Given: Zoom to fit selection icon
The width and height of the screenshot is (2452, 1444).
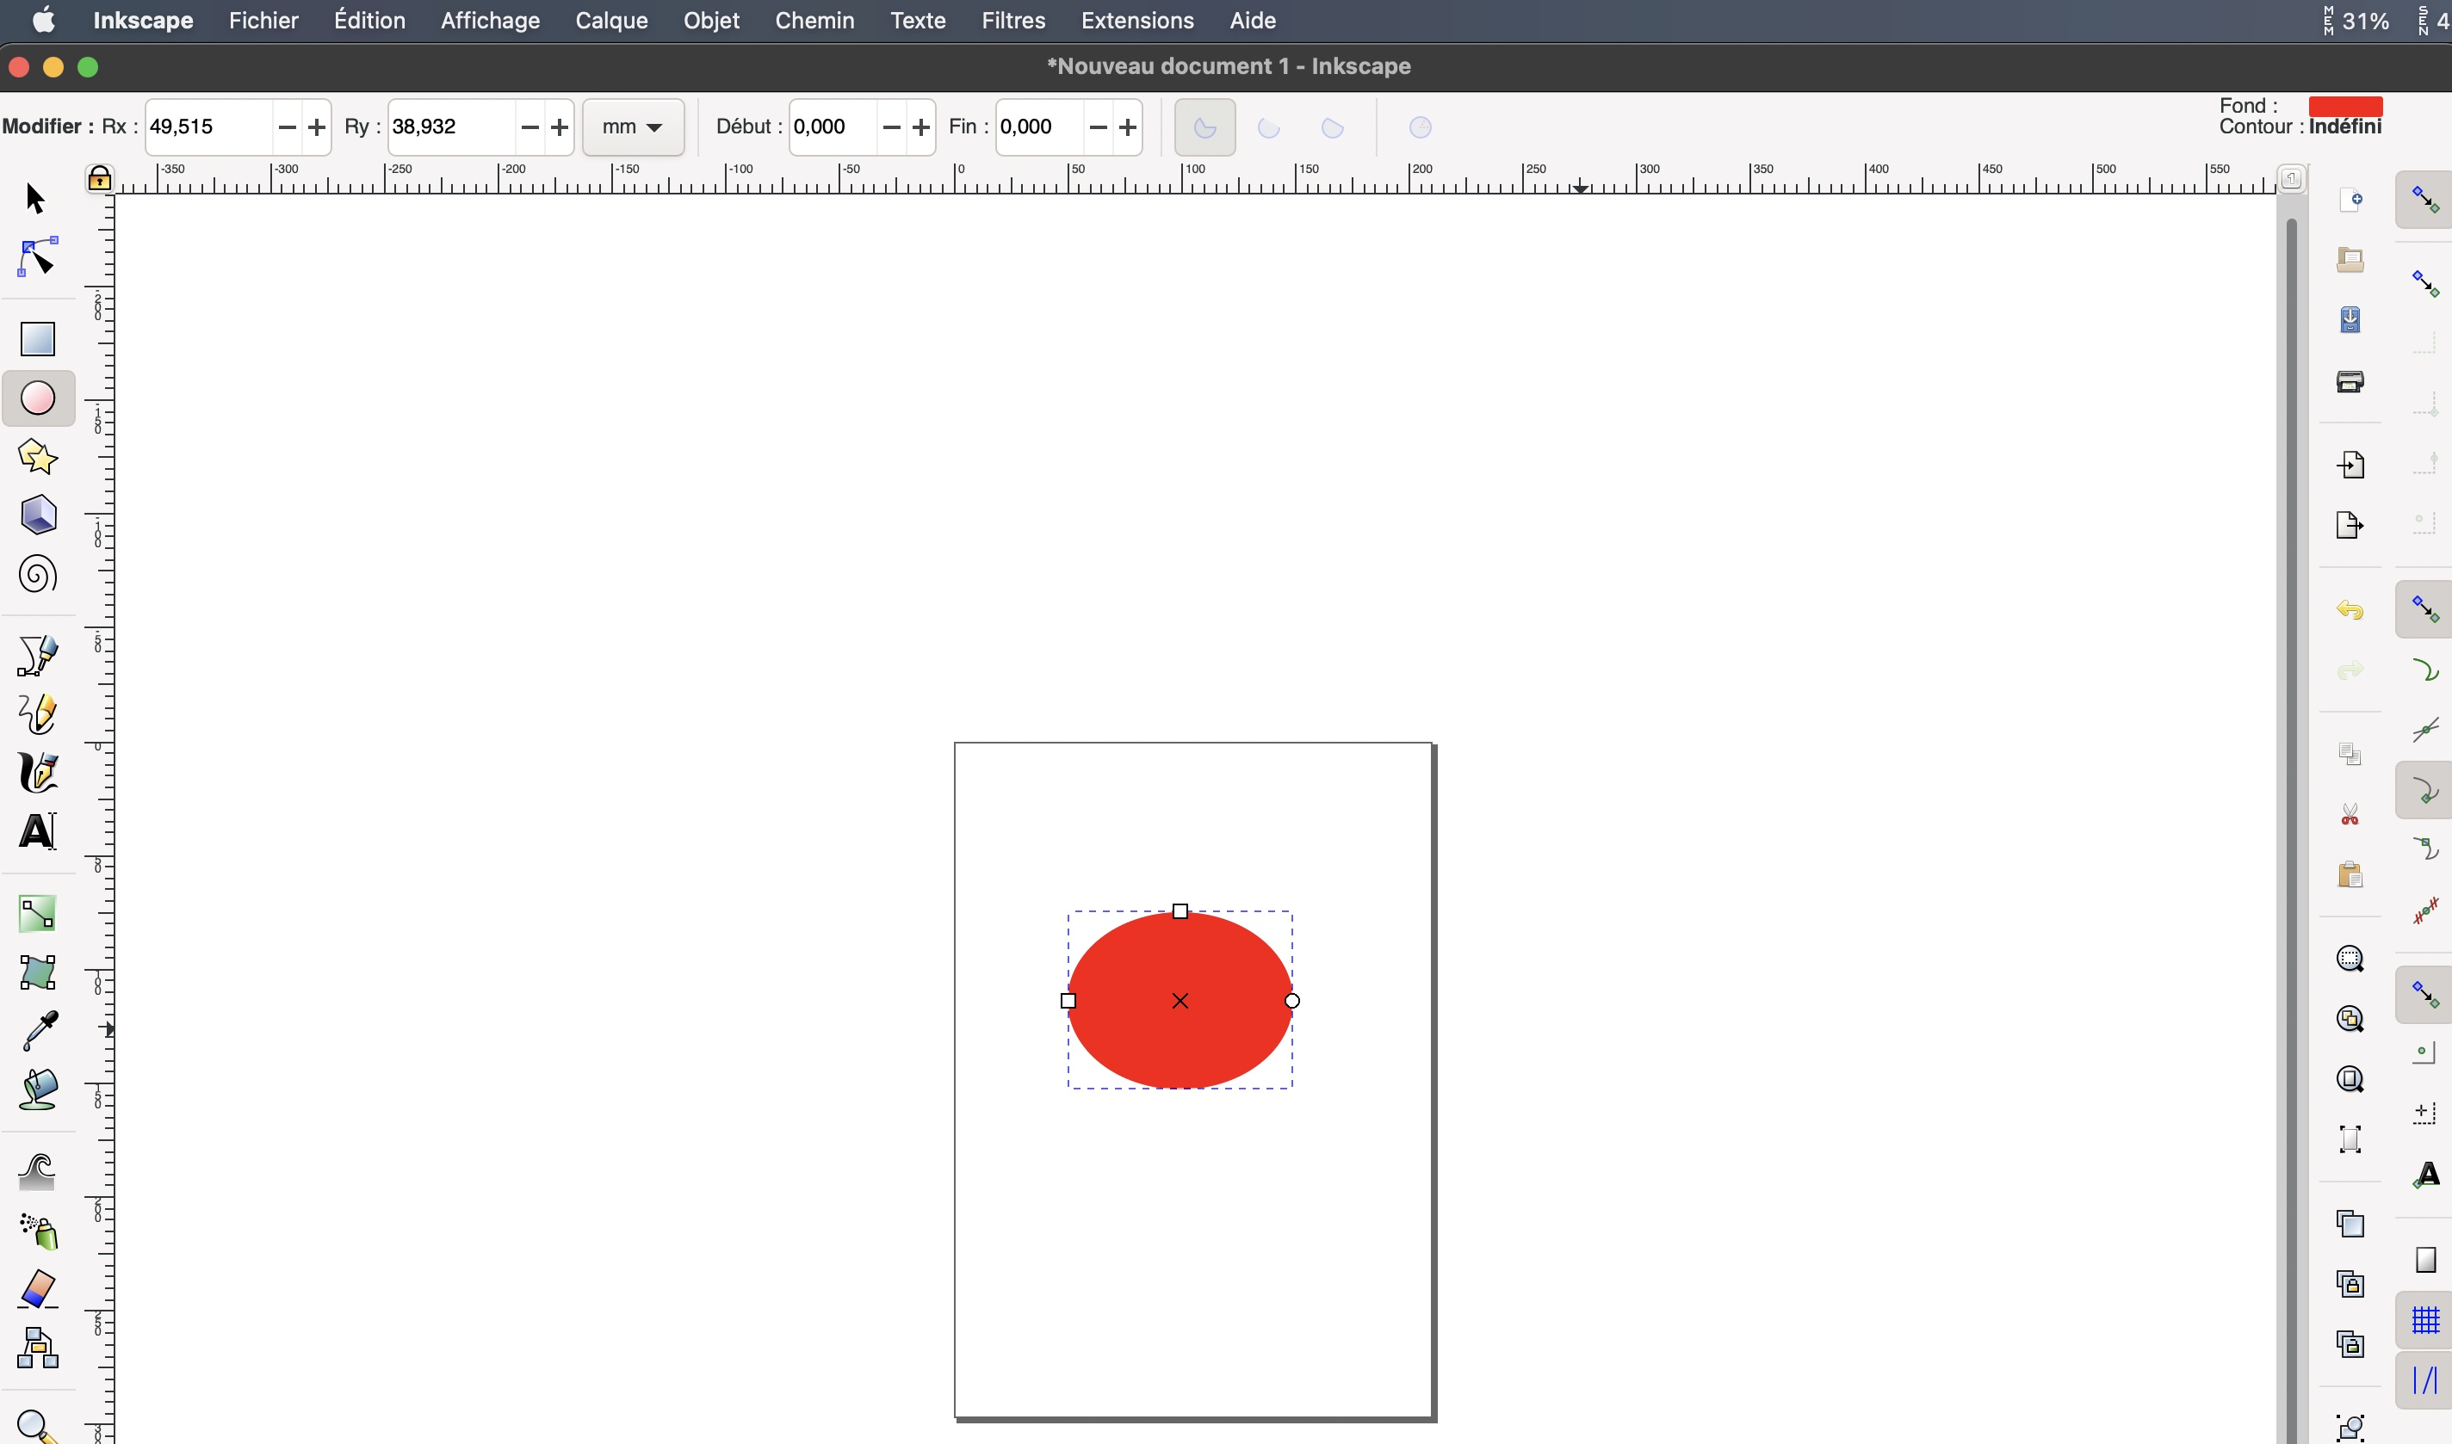Looking at the screenshot, I should click(x=2350, y=959).
